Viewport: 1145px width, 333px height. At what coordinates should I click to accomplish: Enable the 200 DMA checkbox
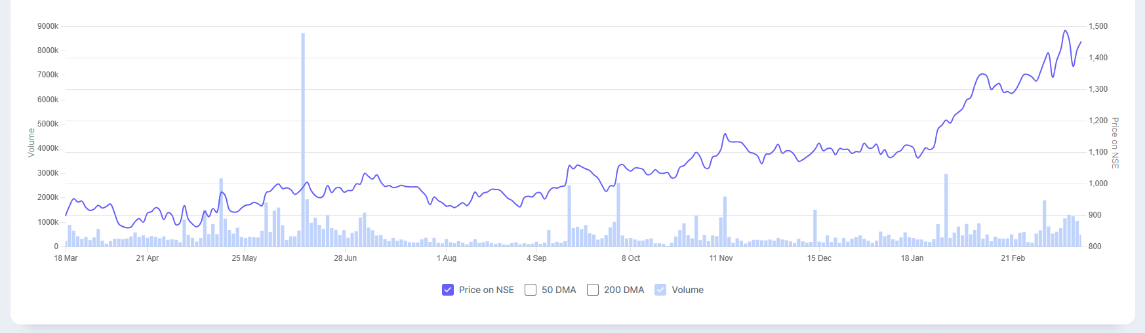(x=593, y=290)
